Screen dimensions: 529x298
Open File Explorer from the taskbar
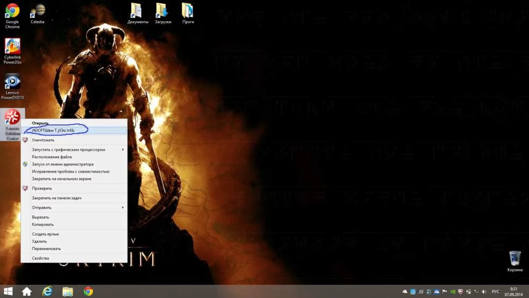point(68,291)
